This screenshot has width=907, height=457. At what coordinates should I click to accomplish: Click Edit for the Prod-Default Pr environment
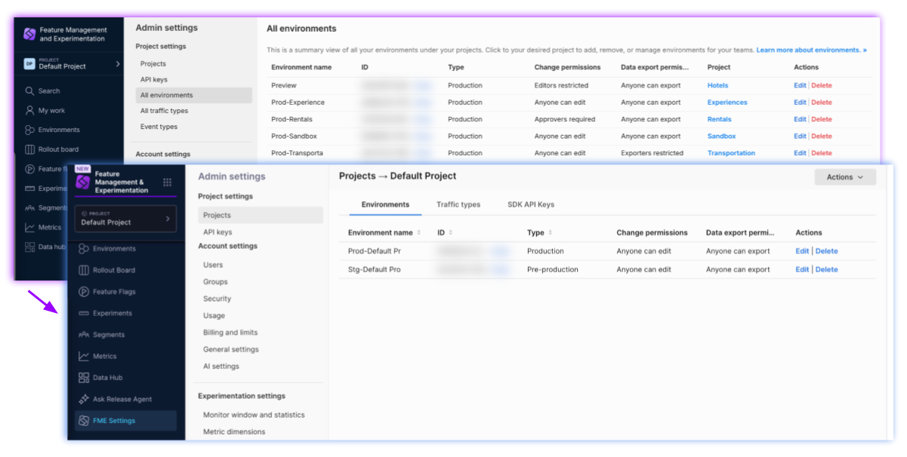pos(801,251)
